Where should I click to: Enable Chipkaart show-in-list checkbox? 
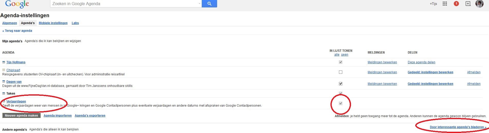(x=340, y=72)
